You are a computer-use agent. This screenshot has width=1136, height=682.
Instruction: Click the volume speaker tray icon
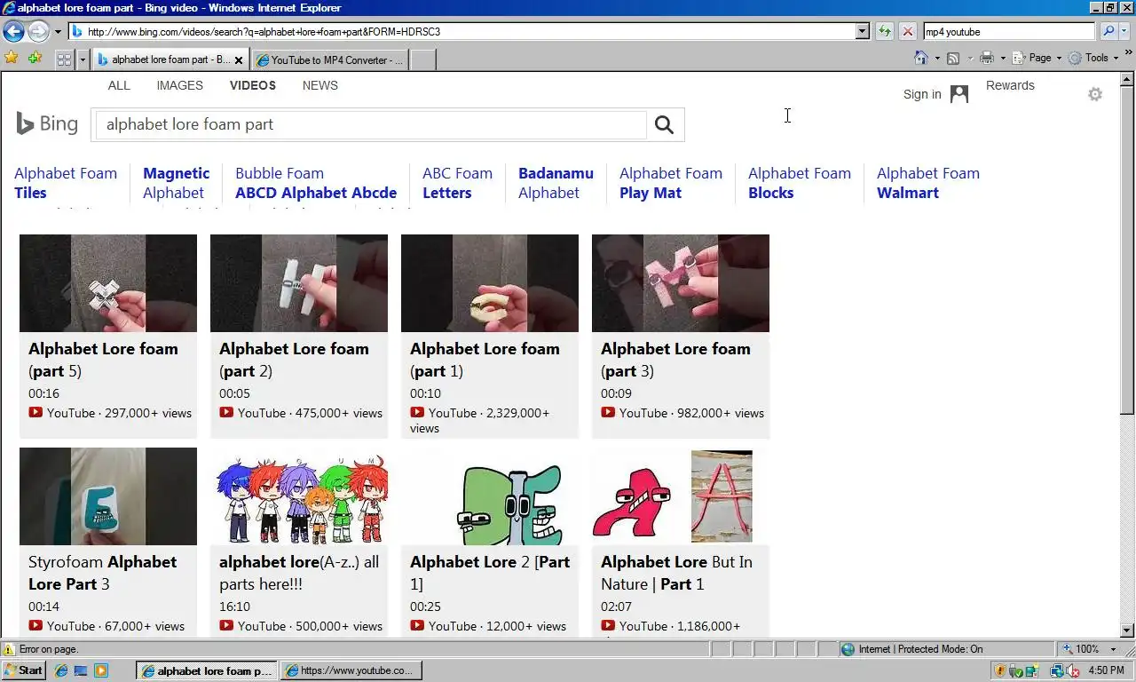click(x=1072, y=670)
